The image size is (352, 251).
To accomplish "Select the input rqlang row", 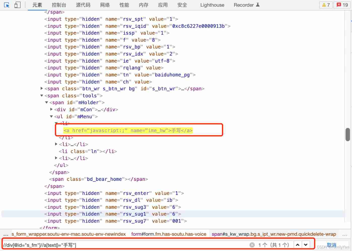I will [x=104, y=68].
